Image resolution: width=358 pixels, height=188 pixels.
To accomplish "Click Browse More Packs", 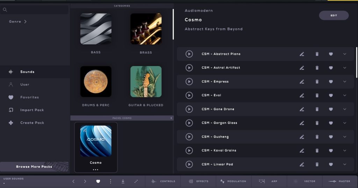I will click(34, 167).
